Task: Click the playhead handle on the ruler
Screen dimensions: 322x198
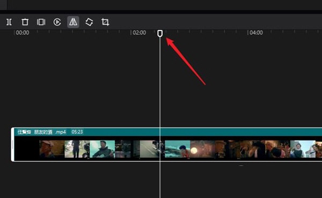Action: (160, 33)
